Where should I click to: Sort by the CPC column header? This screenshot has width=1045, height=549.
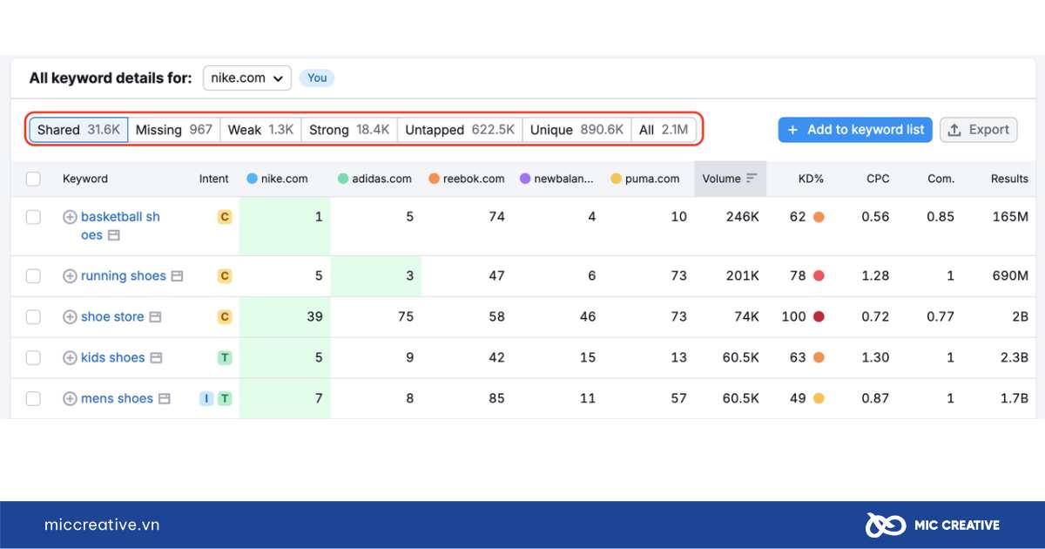tap(878, 179)
